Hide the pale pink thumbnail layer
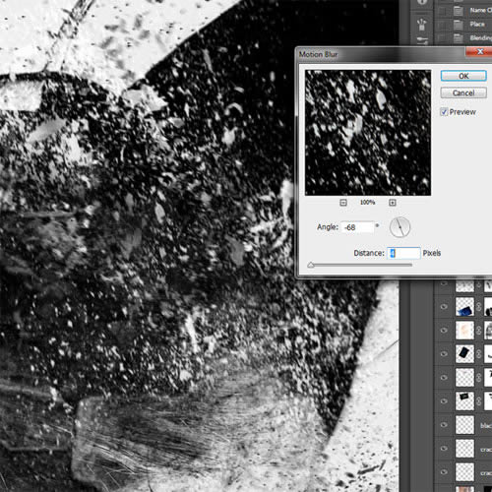Viewport: 492px width, 492px height. pyautogui.click(x=444, y=331)
